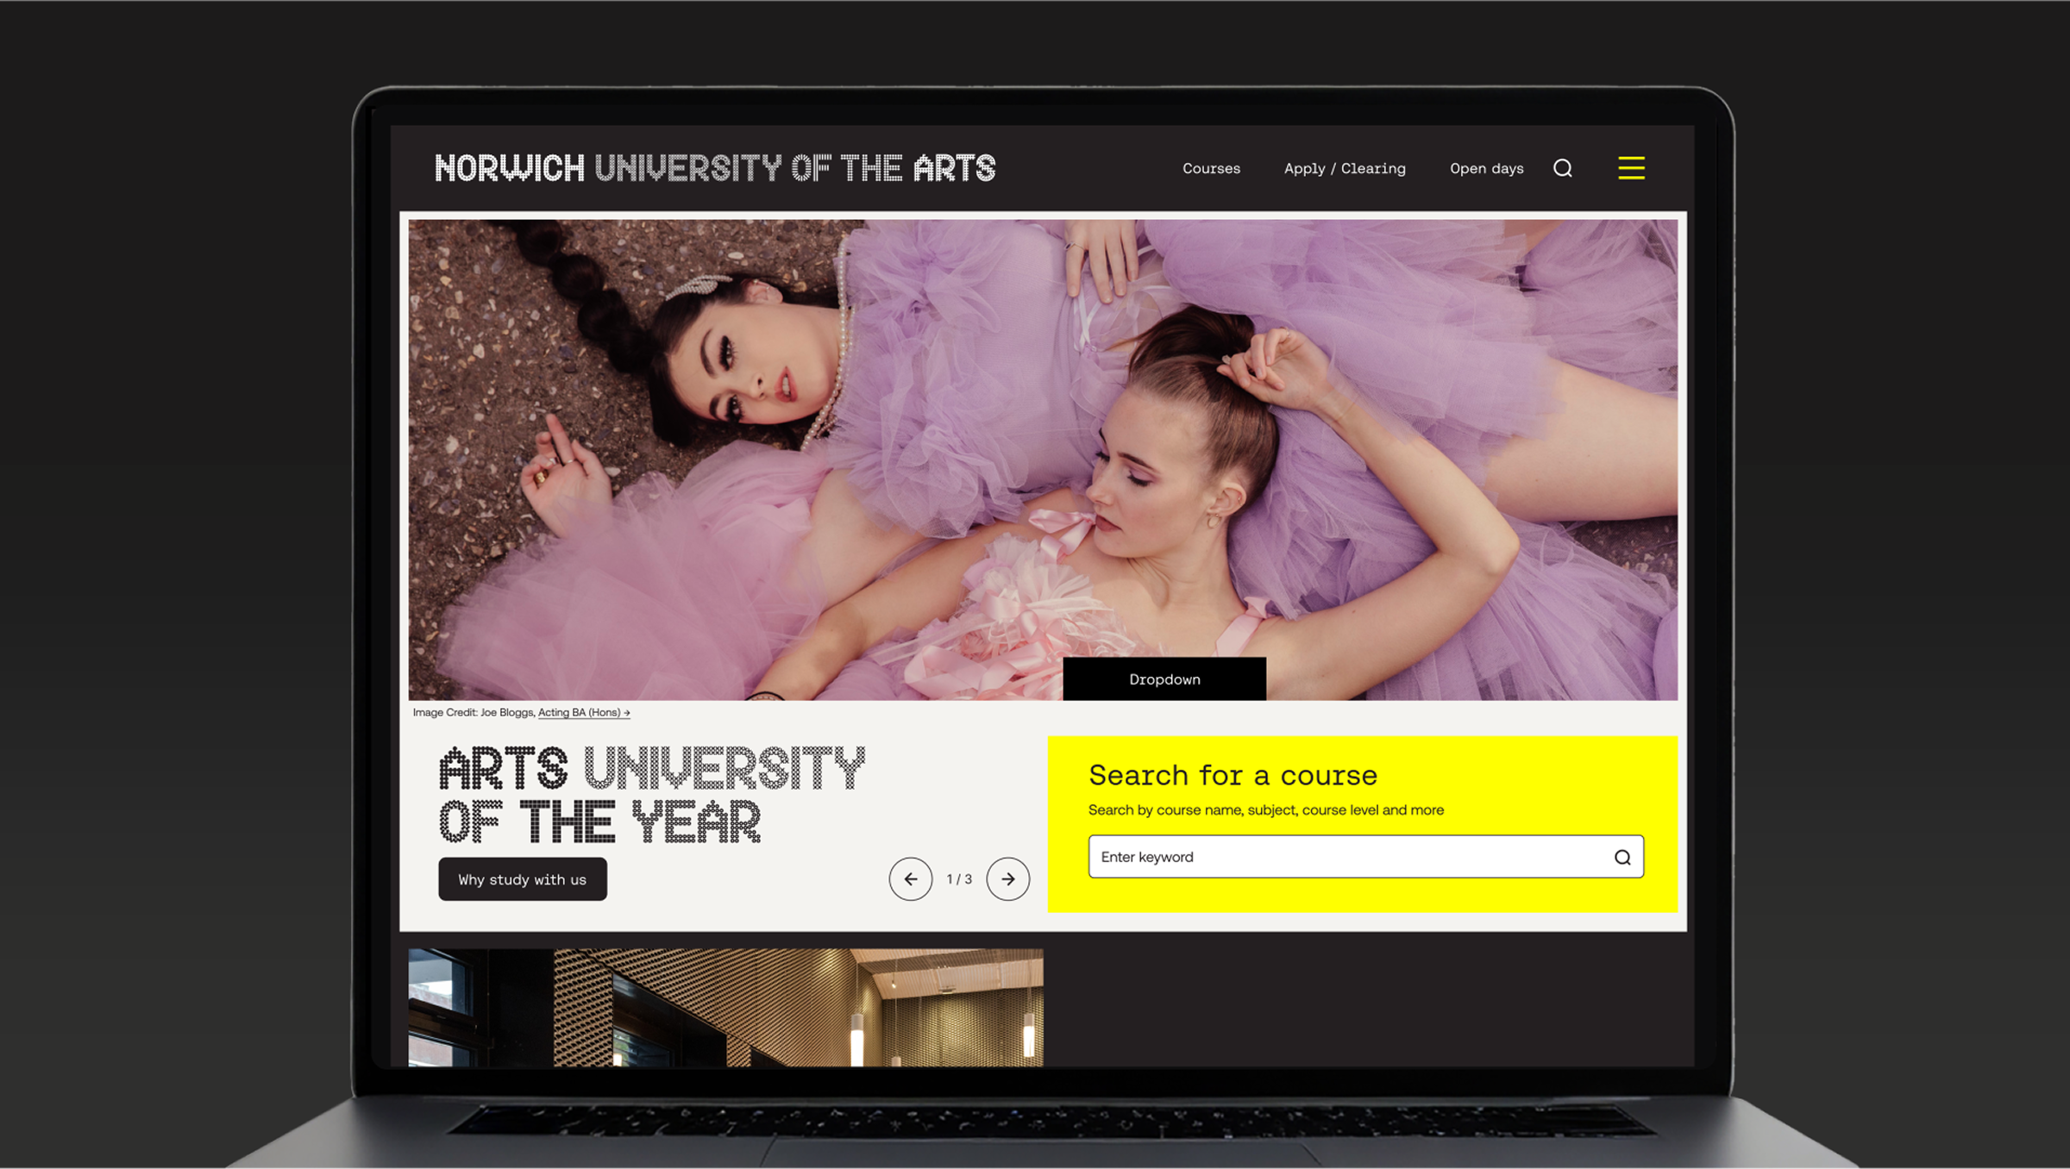The width and height of the screenshot is (2070, 1169).
Task: Open the Open days nav link
Action: point(1486,168)
